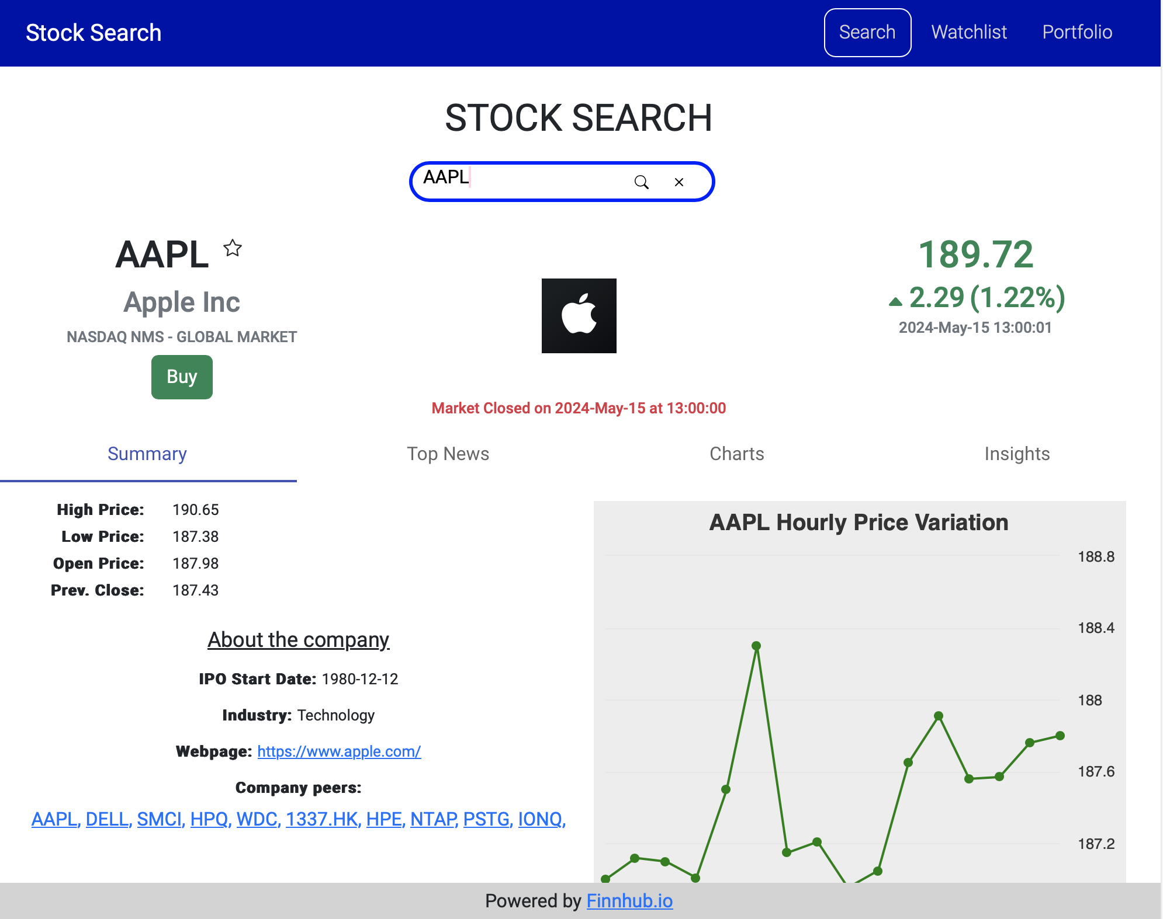Screen dimensions: 1163x919
Task: Click the DELL company peer link
Action: [107, 819]
